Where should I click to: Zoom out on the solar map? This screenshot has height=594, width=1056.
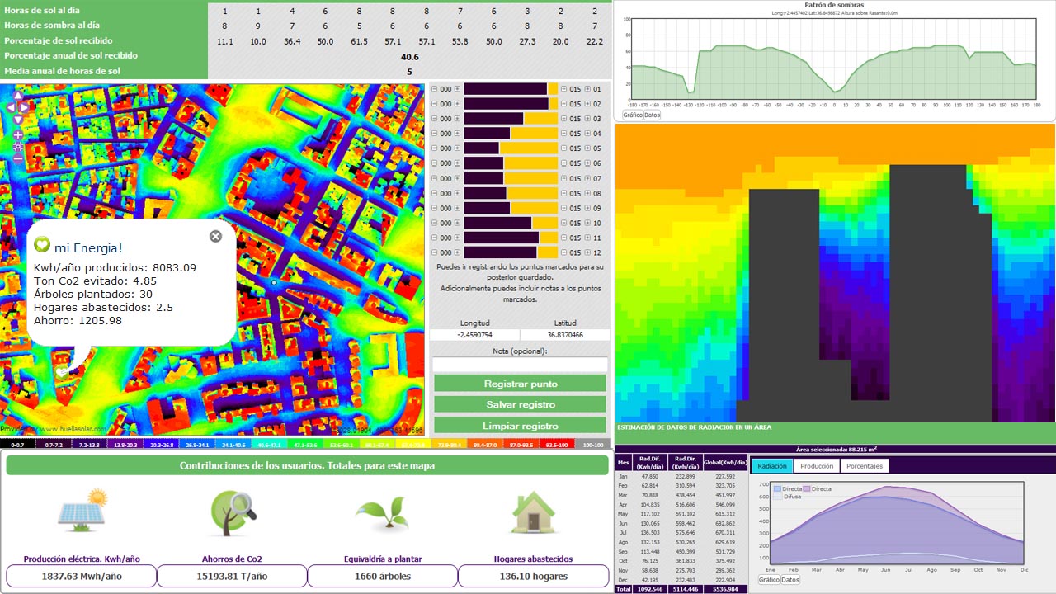[18, 158]
